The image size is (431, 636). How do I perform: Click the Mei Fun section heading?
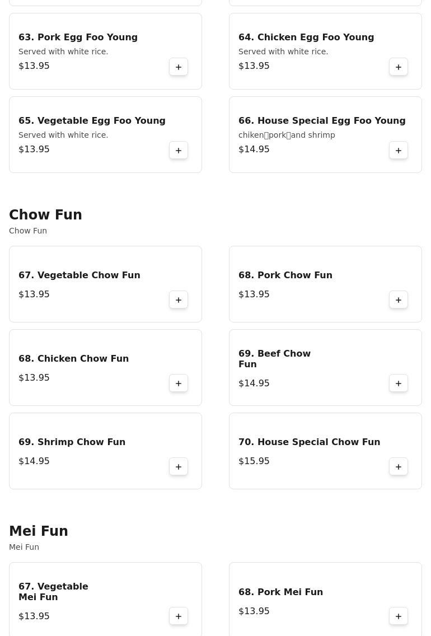39,531
